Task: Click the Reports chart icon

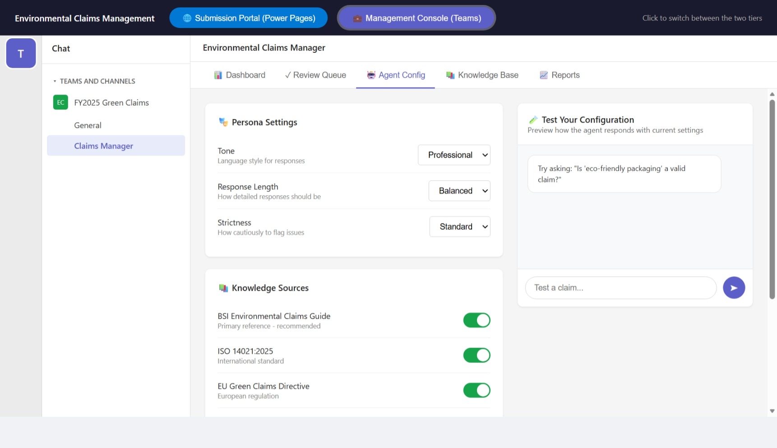Action: click(x=544, y=75)
